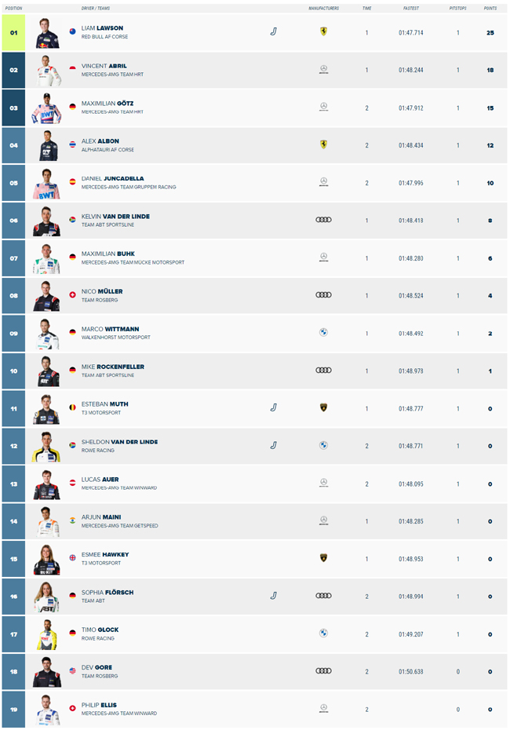Click the green position 01 badge
The image size is (510, 730).
coord(13,33)
